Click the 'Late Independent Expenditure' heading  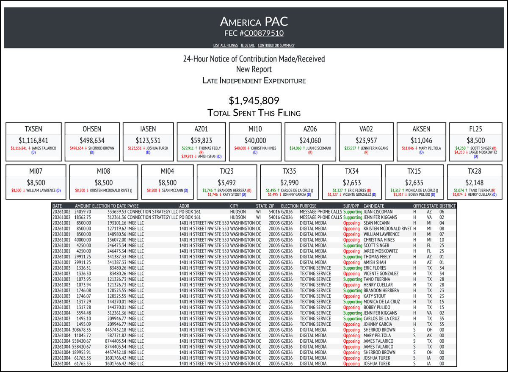(254, 80)
